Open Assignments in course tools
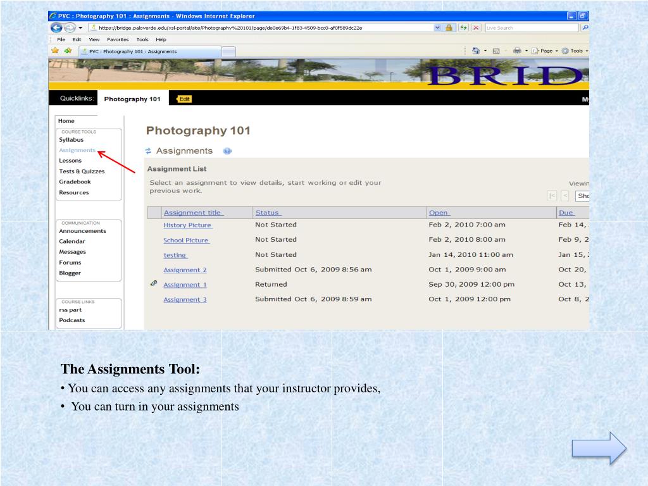The height and width of the screenshot is (486, 648). pyautogui.click(x=77, y=150)
